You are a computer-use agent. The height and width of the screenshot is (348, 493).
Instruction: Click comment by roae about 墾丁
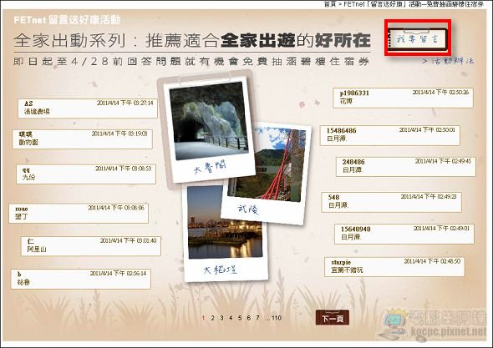pyautogui.click(x=79, y=214)
